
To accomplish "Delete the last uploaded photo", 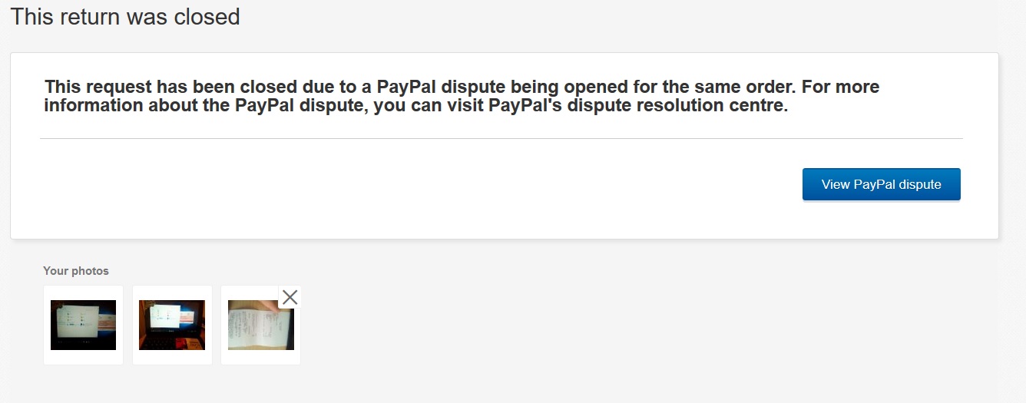I will (x=290, y=297).
